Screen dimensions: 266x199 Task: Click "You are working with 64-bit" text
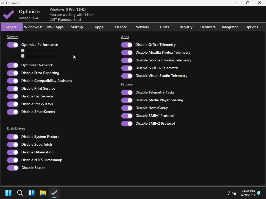point(72,15)
